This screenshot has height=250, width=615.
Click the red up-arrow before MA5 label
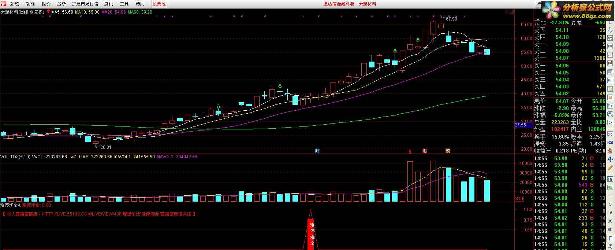[x=48, y=12]
